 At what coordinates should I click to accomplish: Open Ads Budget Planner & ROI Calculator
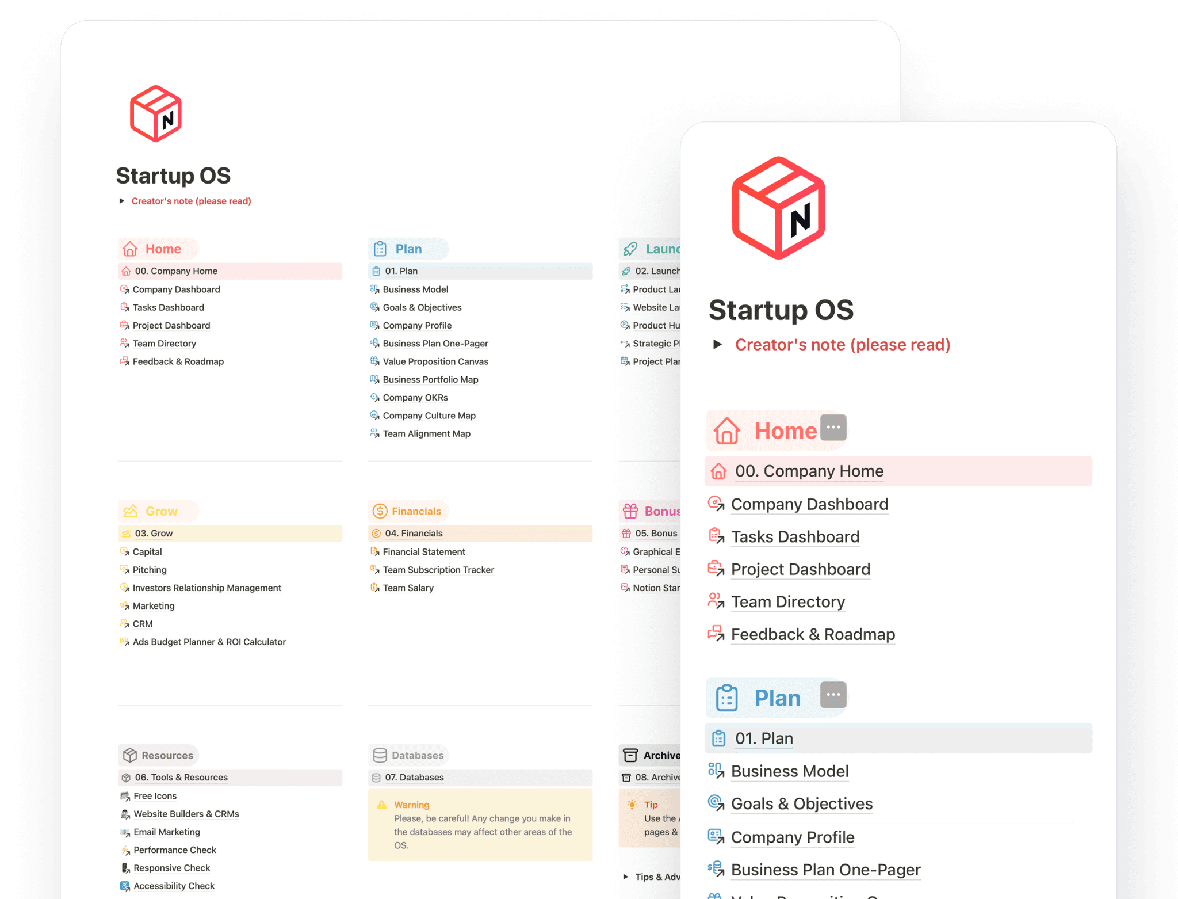click(x=209, y=642)
